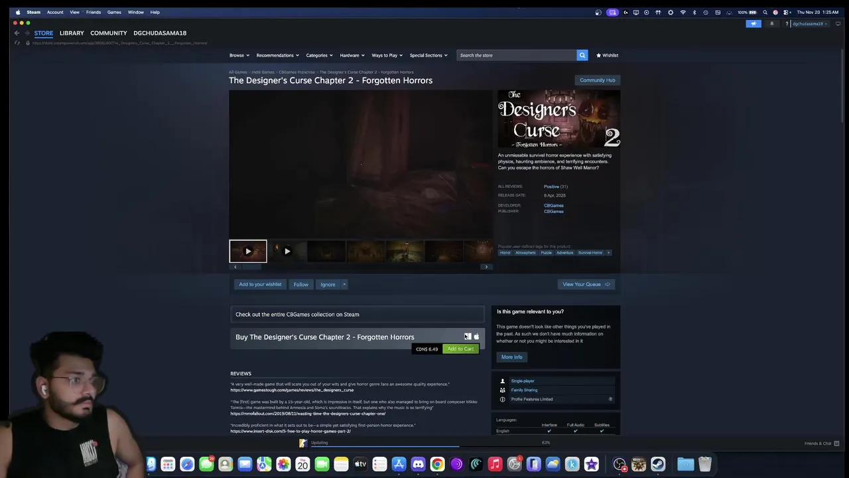
Task: Click question mark beside Profile Features Limited
Action: [x=610, y=399]
